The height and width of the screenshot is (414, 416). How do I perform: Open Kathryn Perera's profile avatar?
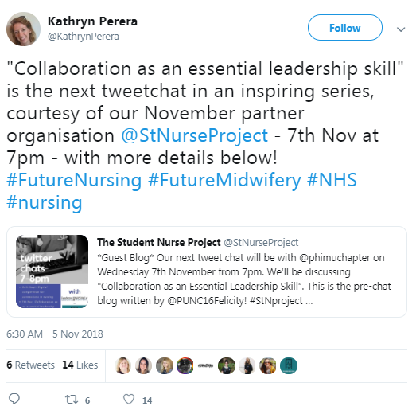(23, 29)
